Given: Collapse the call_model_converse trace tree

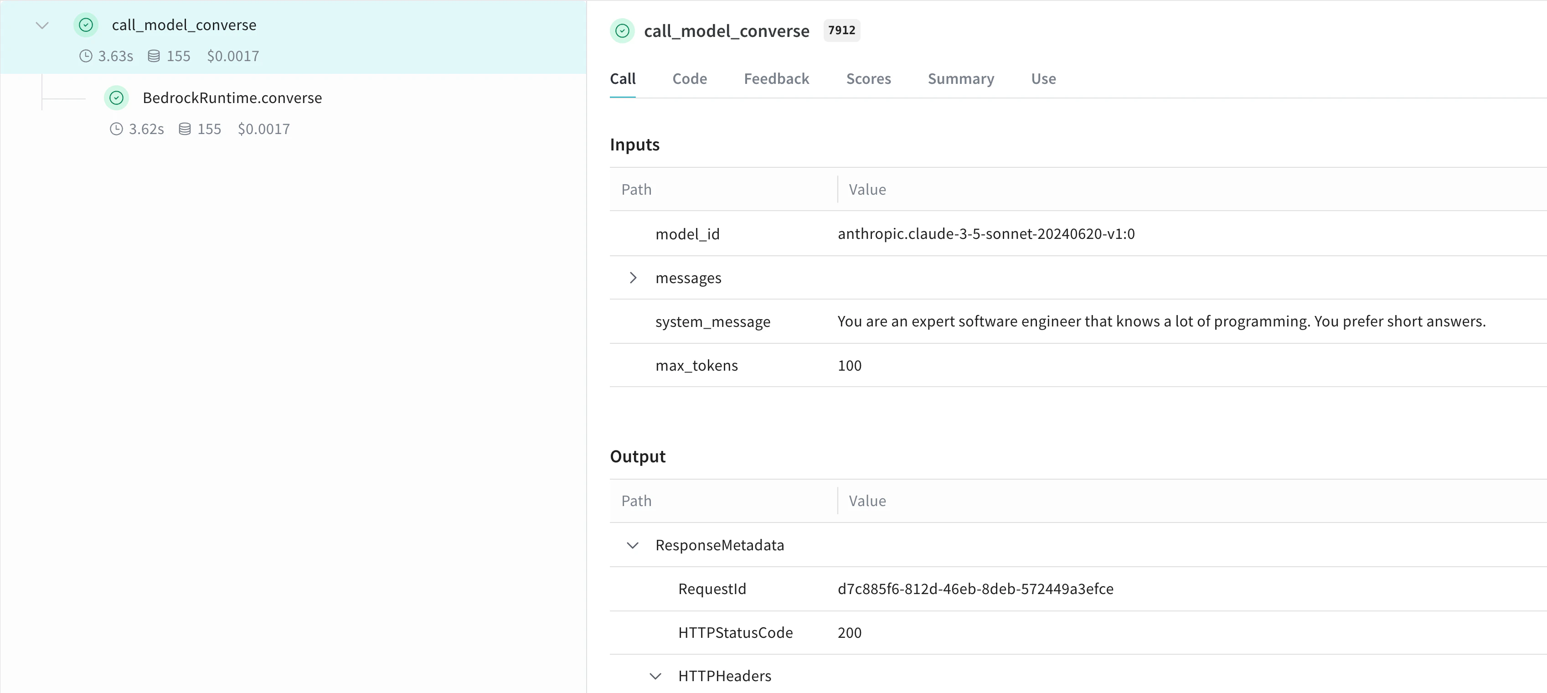Looking at the screenshot, I should tap(41, 25).
